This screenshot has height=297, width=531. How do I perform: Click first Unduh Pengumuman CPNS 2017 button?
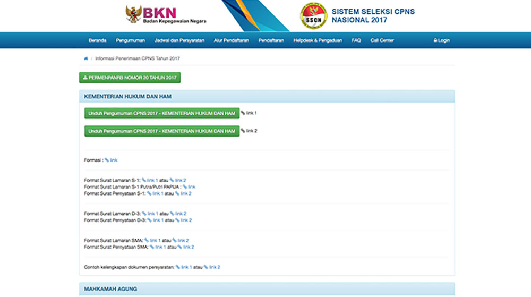coord(161,113)
